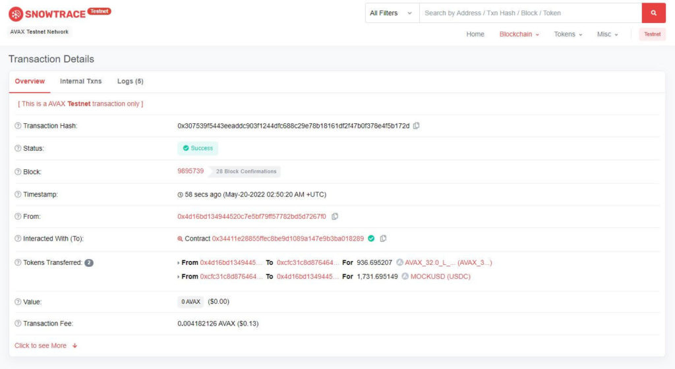Open block 9895739 link
The width and height of the screenshot is (675, 369).
[x=191, y=171]
